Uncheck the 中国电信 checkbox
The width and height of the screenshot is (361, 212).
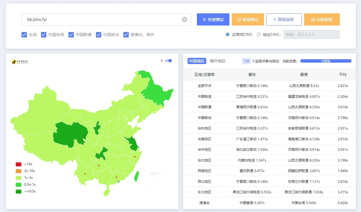click(44, 35)
